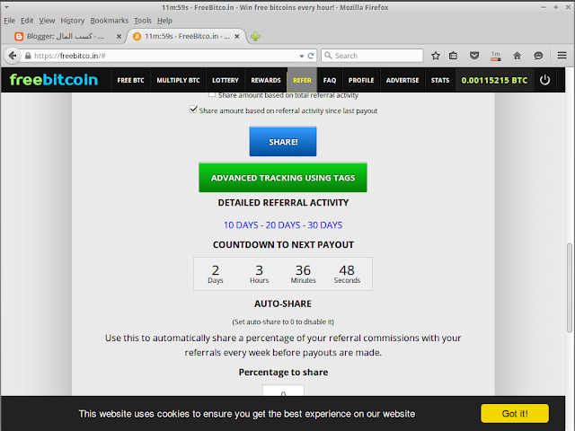The height and width of the screenshot is (431, 575).
Task: Click the bitcoin favicon on active tab
Action: 137,36
